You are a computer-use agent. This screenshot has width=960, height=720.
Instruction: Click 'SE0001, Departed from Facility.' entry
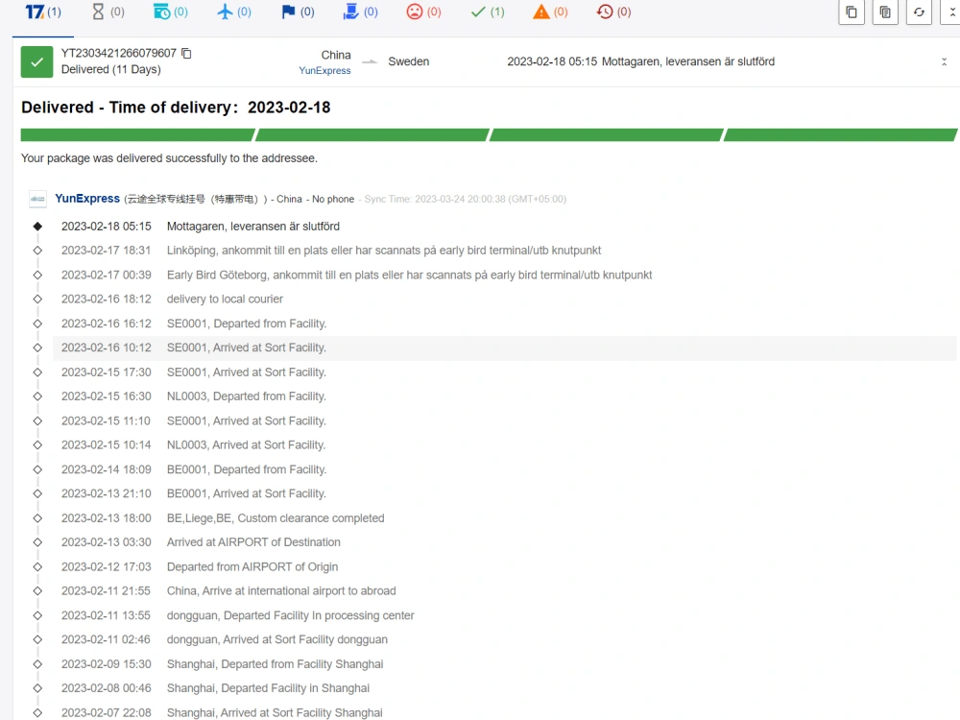click(x=247, y=324)
